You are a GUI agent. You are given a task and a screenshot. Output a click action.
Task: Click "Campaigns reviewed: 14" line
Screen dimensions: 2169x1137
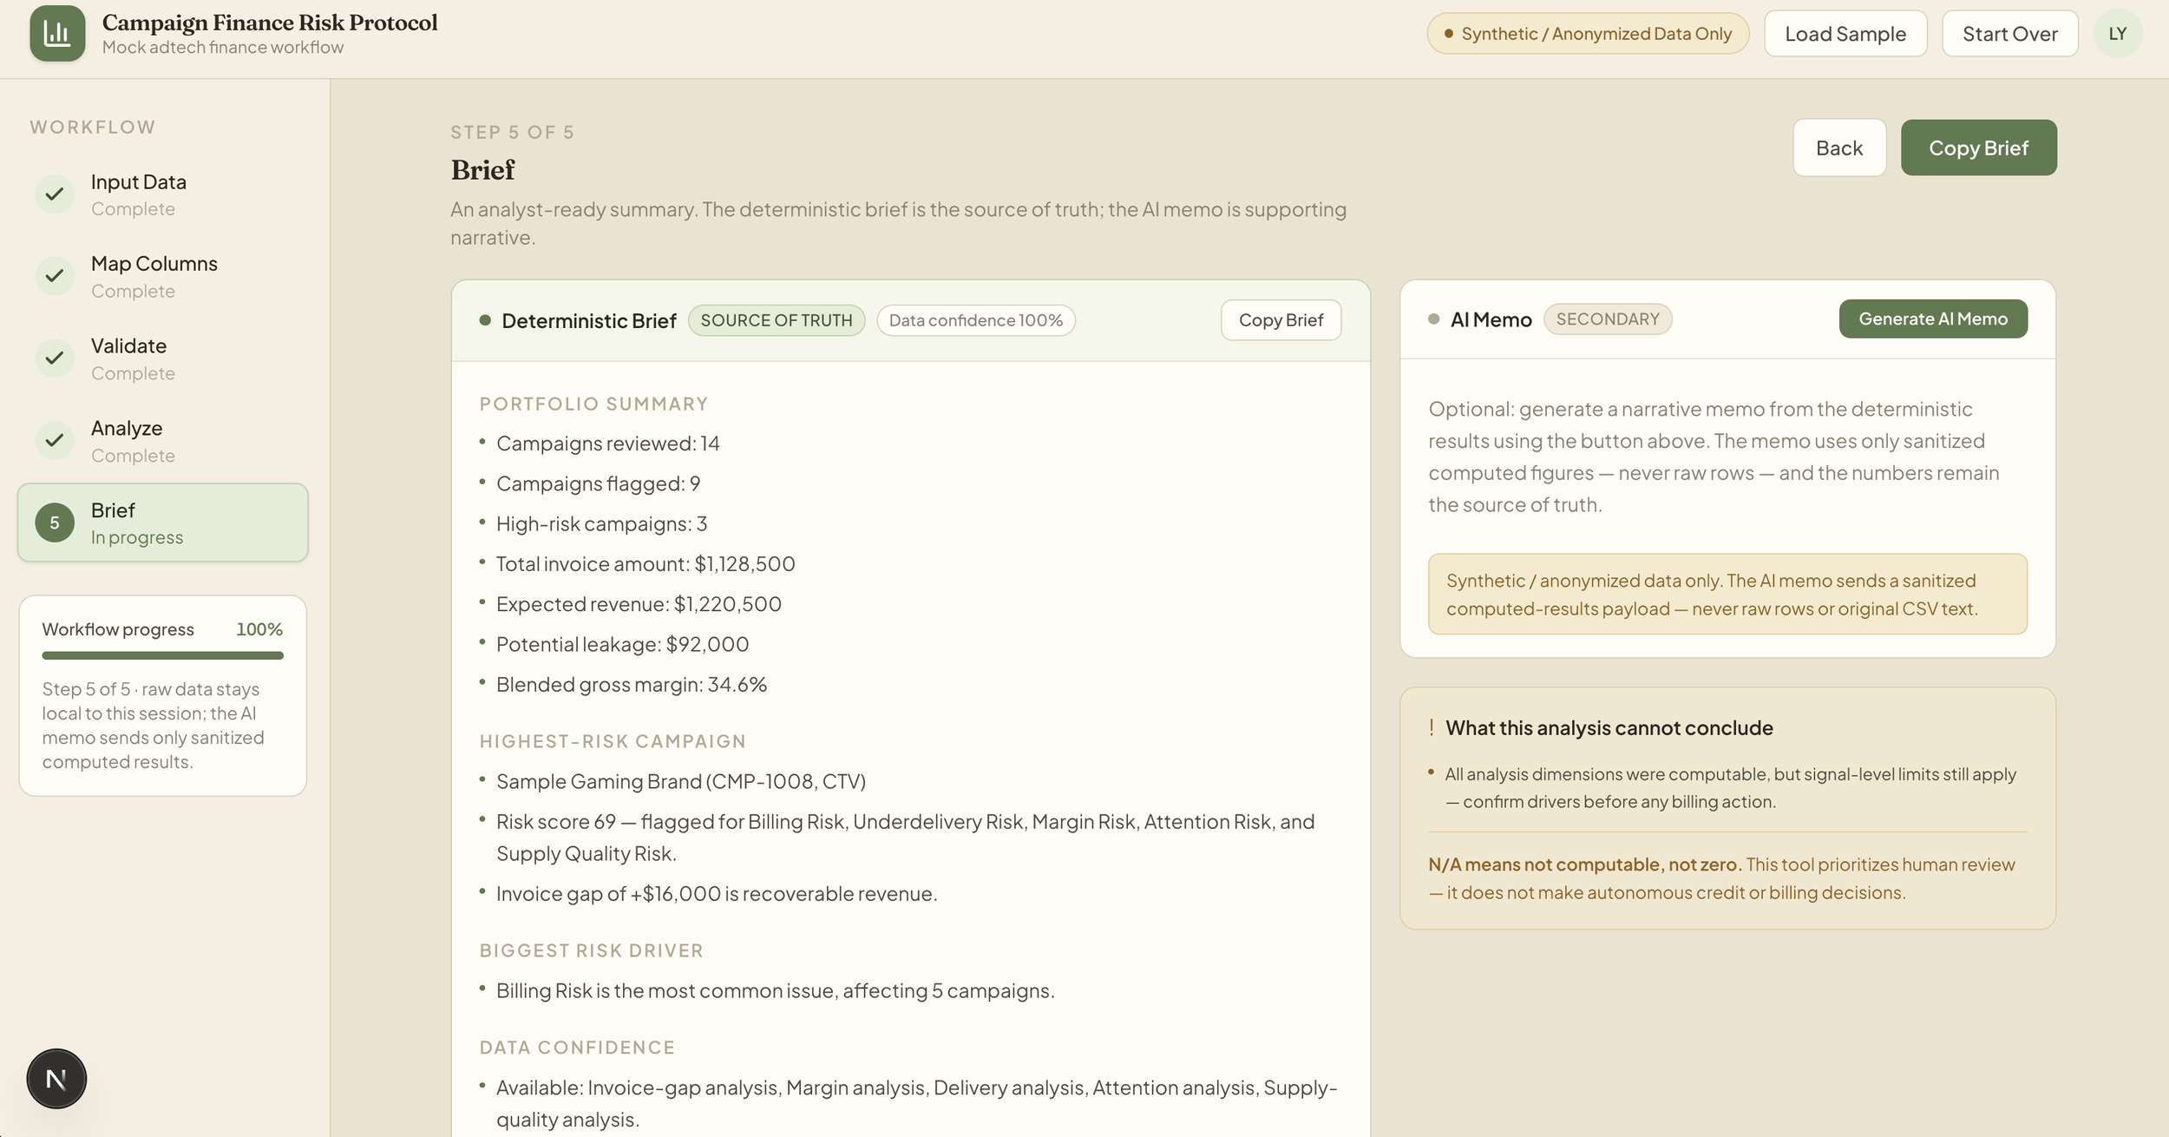(x=607, y=444)
